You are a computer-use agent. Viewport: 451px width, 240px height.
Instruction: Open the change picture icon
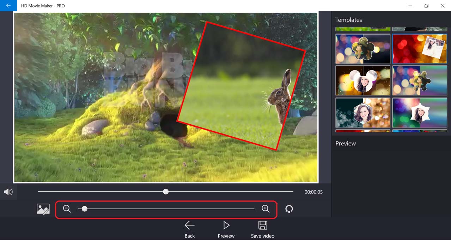tap(43, 209)
